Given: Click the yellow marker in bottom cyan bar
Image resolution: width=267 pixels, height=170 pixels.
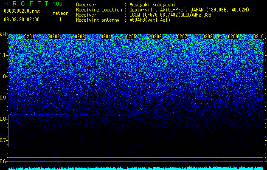Looking at the screenshot, I should 262,168.
